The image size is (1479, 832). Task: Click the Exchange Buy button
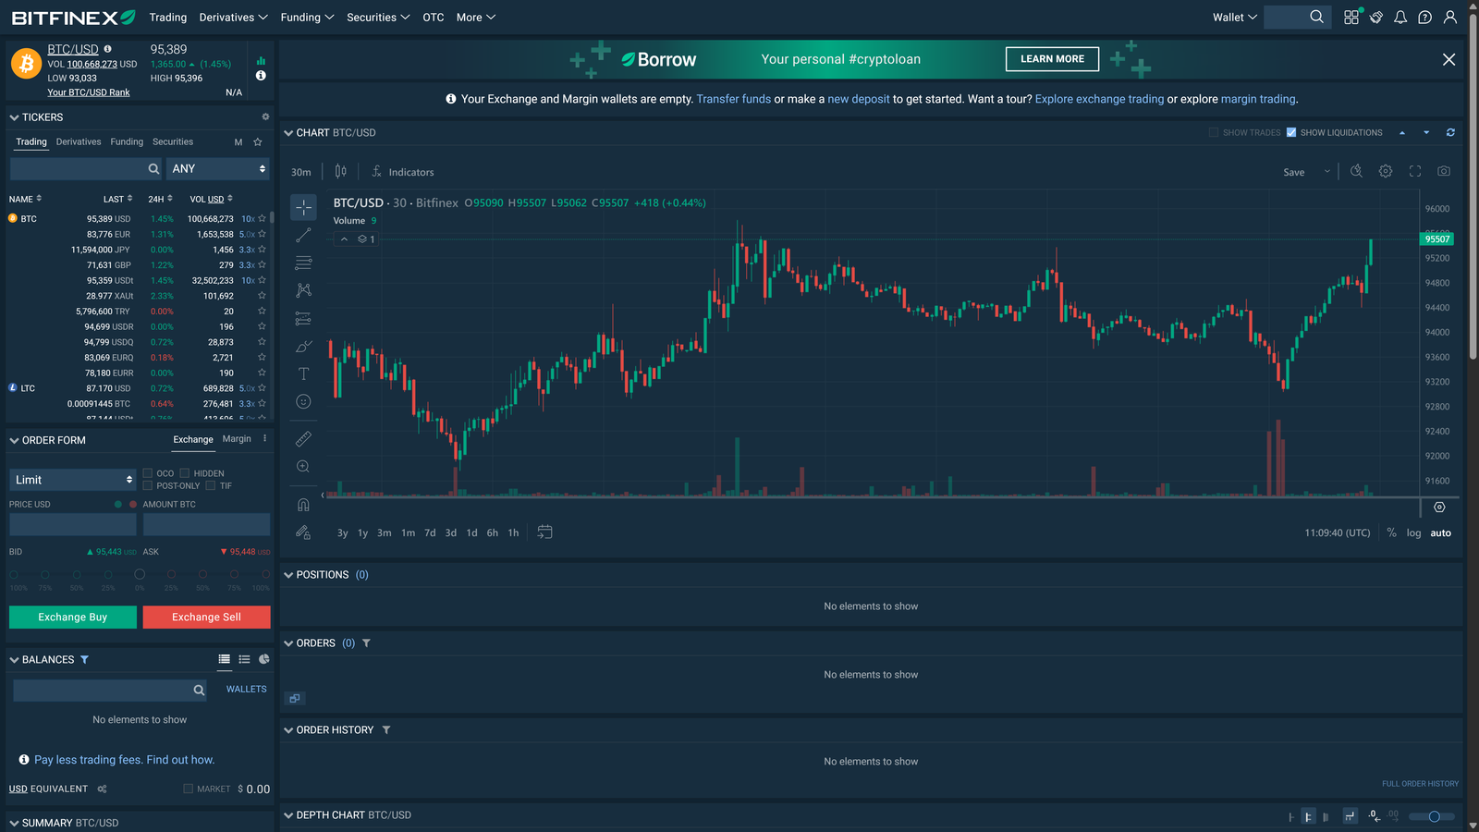point(72,617)
